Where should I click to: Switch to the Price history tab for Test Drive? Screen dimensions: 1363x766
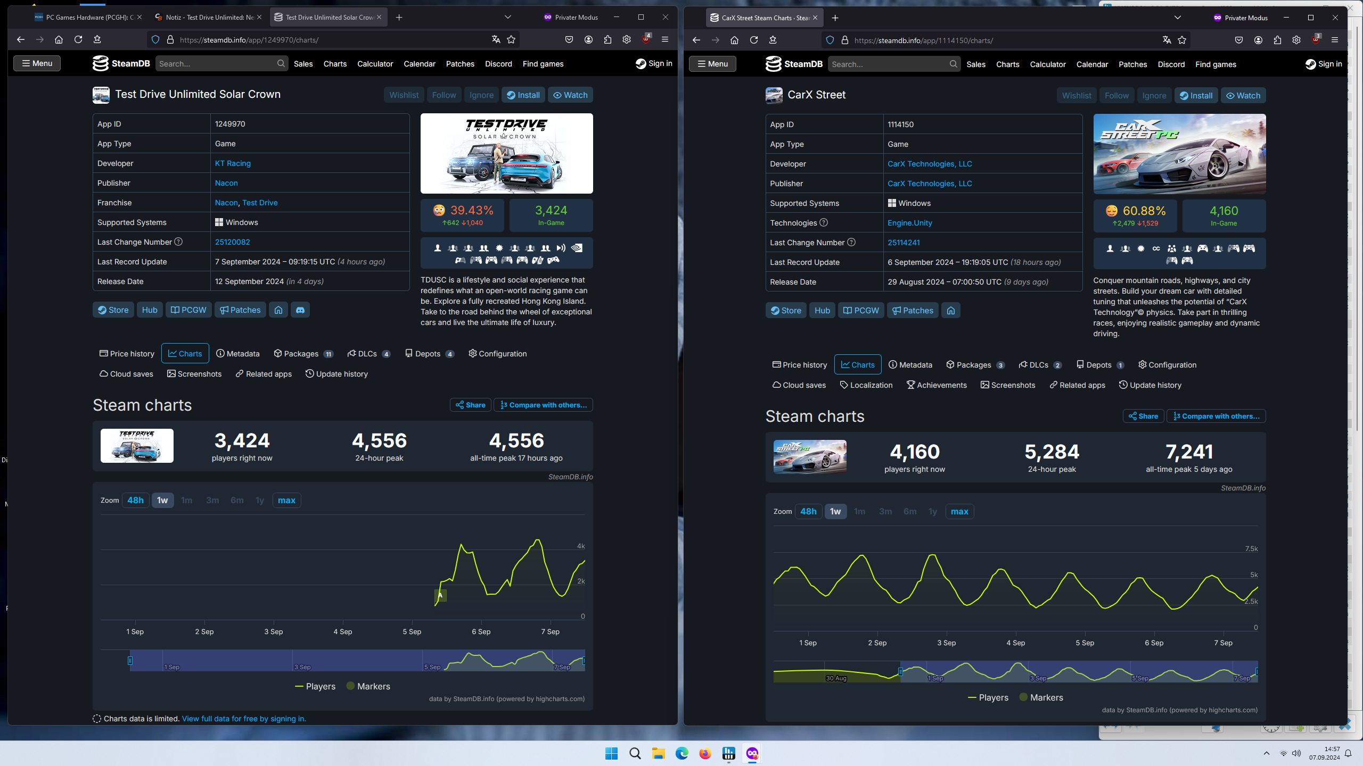coord(127,354)
